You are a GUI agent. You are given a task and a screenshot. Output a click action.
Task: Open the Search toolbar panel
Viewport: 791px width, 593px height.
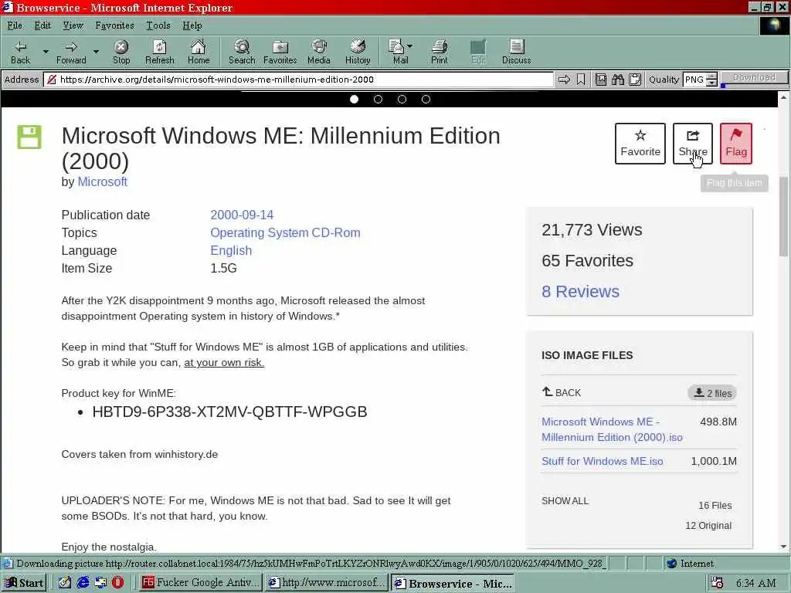pyautogui.click(x=242, y=52)
